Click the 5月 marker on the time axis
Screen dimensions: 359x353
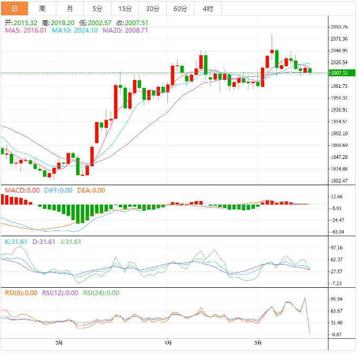(x=257, y=343)
